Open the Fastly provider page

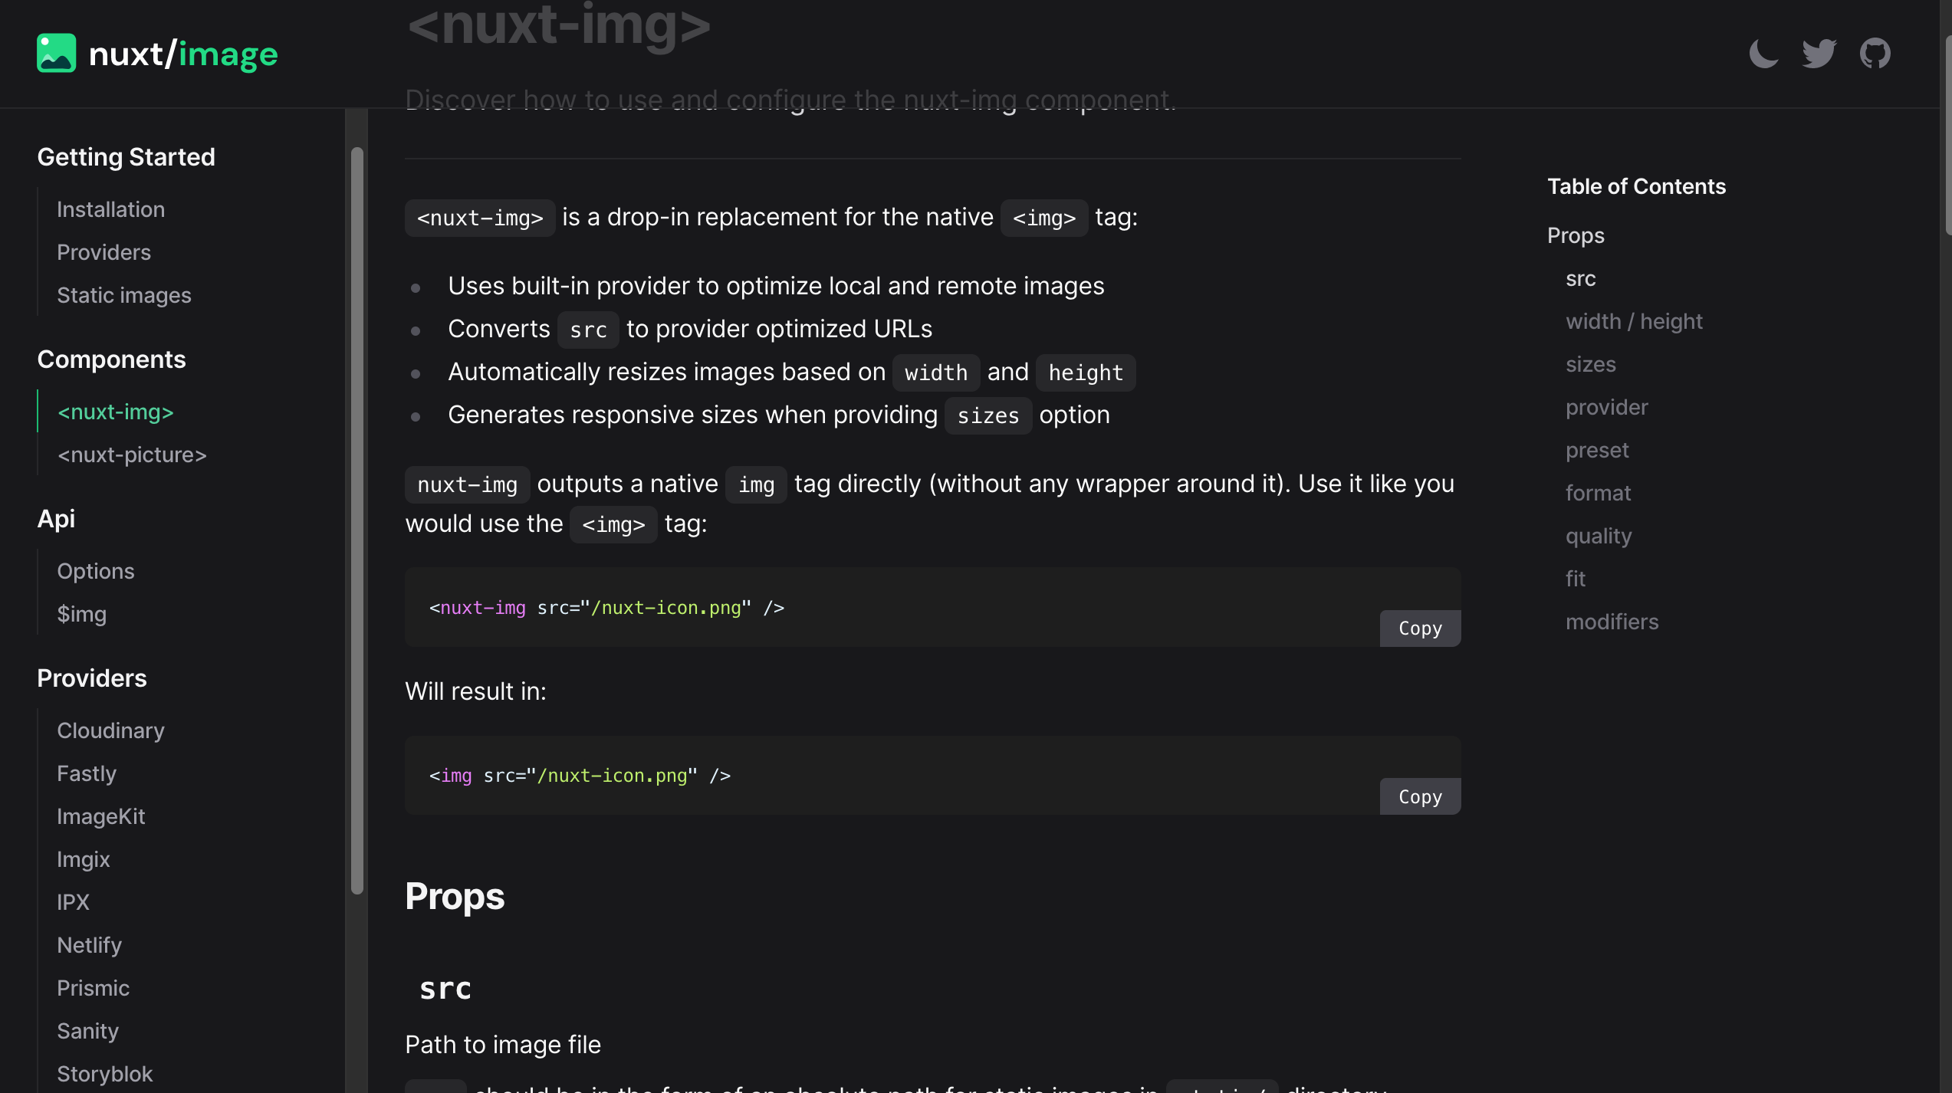tap(87, 773)
